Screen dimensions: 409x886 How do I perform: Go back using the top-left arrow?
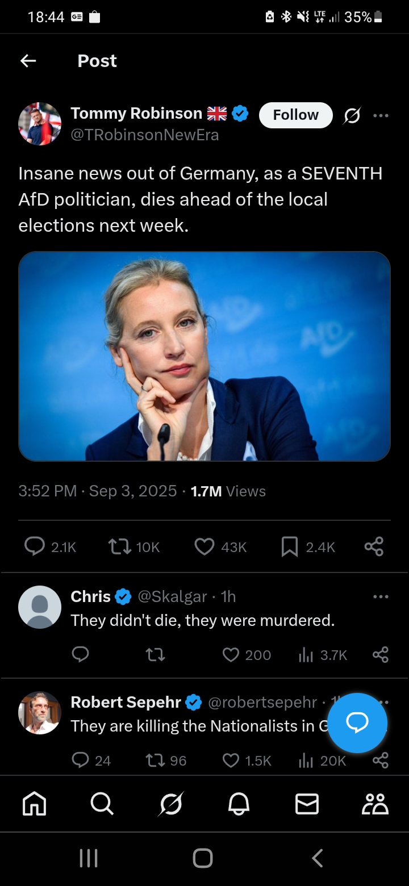pos(28,61)
